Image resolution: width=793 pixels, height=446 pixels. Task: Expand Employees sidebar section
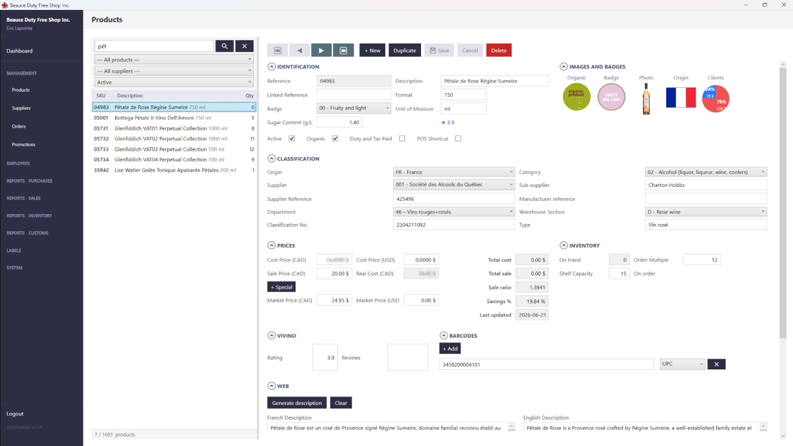(x=18, y=163)
